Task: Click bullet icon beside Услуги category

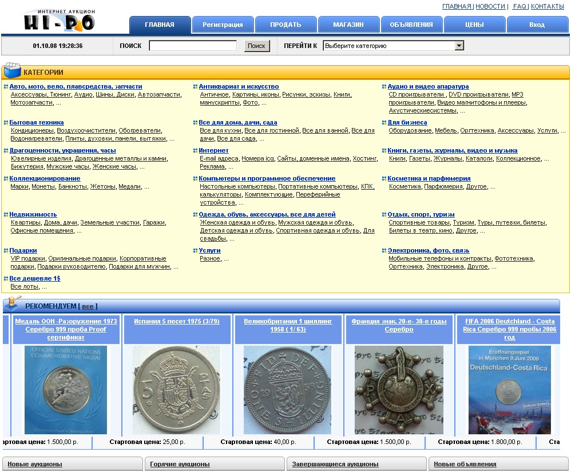Action: coord(195,251)
